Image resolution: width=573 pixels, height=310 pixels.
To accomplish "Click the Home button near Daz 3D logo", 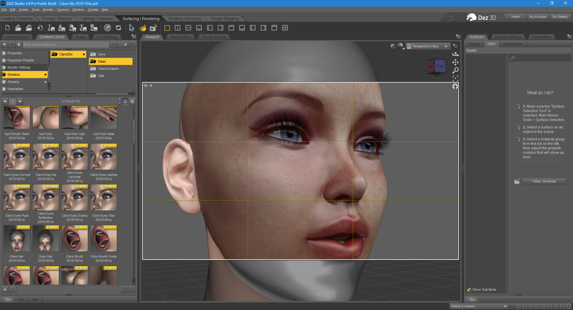I will coord(515,17).
